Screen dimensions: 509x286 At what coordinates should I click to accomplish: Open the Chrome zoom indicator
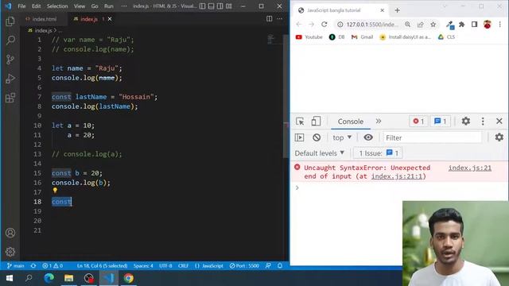pyautogui.click(x=407, y=25)
